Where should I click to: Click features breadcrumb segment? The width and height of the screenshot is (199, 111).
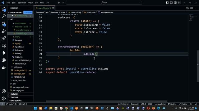coord(54,12)
